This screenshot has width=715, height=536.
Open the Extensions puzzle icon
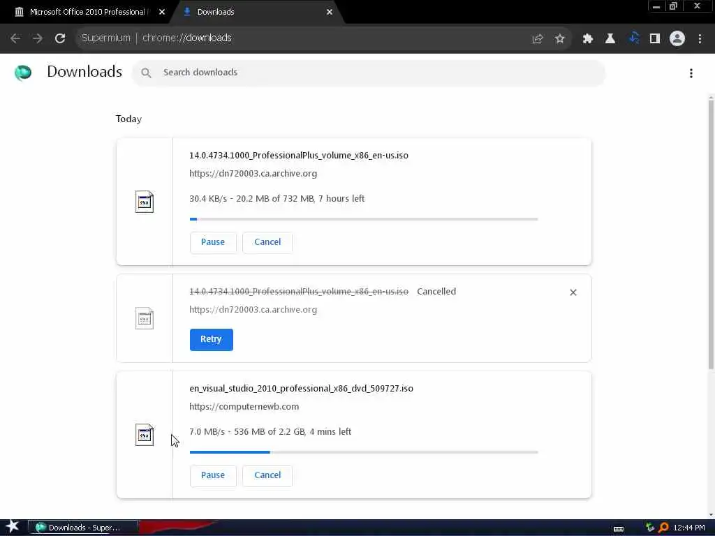tap(587, 39)
